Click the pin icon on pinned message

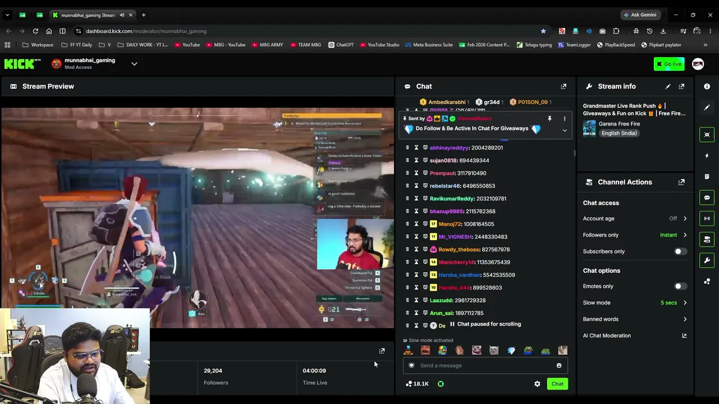549,119
